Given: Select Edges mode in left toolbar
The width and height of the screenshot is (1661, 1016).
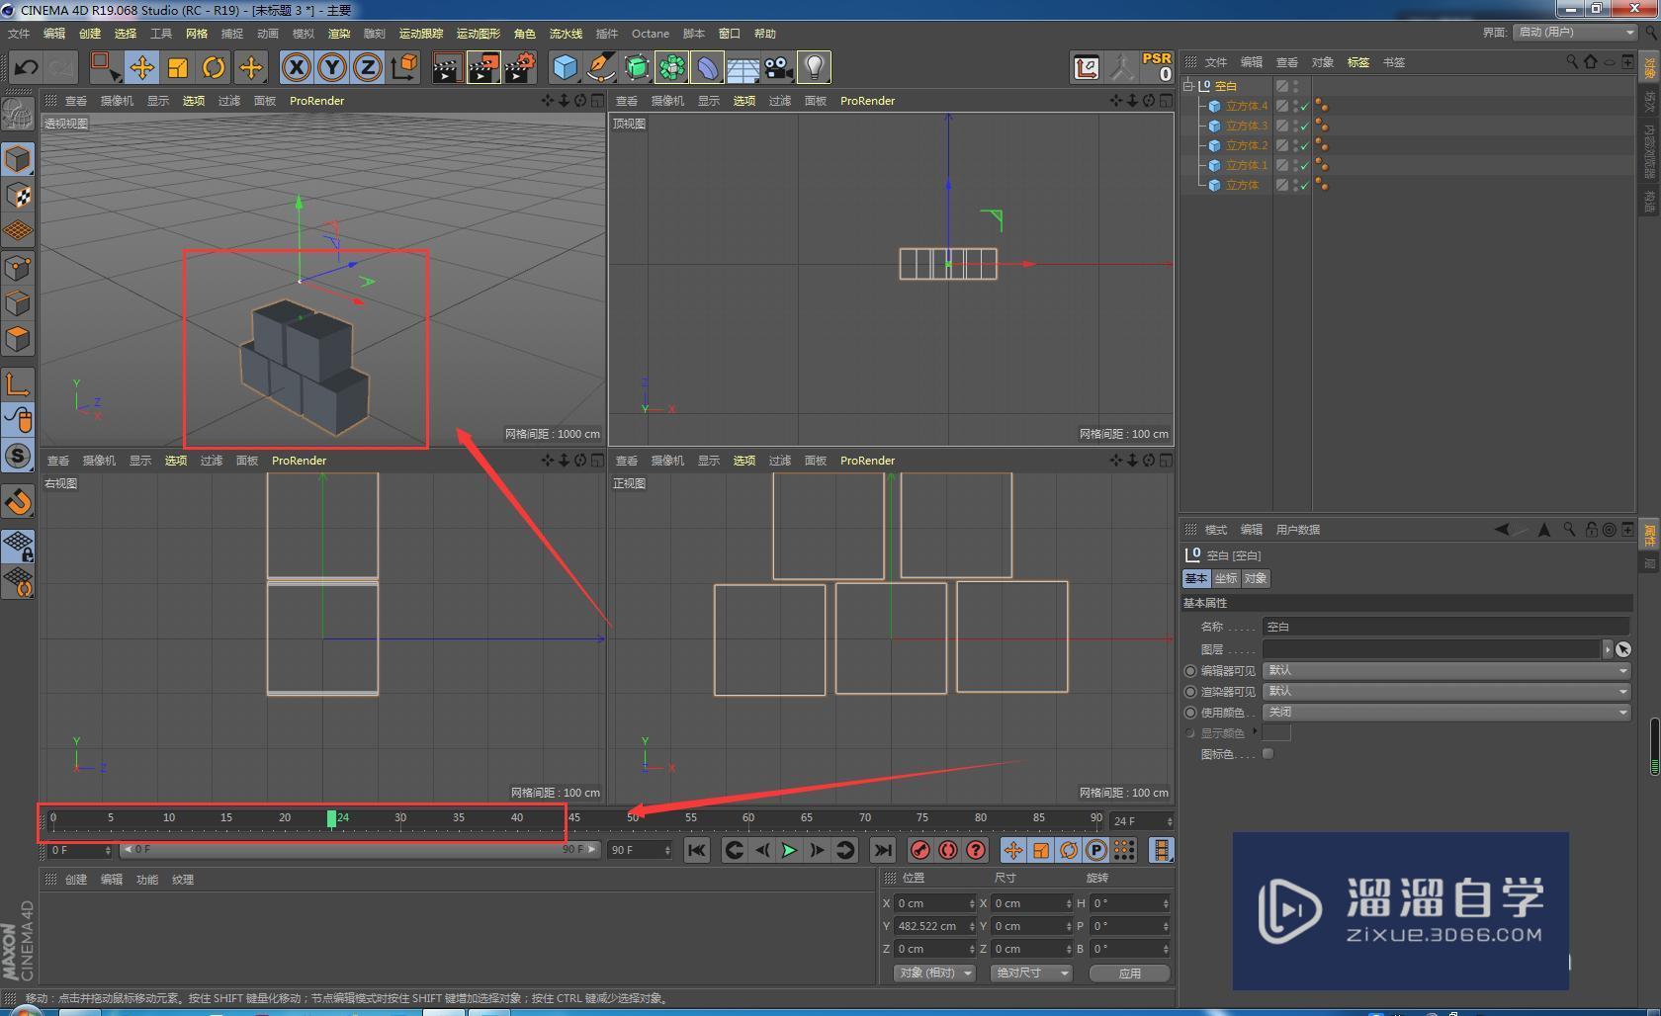Looking at the screenshot, I should point(18,303).
